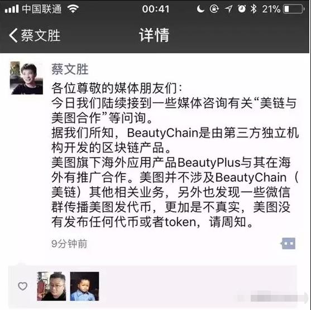The image size is (311, 310).
Task: Tap the Wi-Fi status icon
Action: (x=73, y=9)
